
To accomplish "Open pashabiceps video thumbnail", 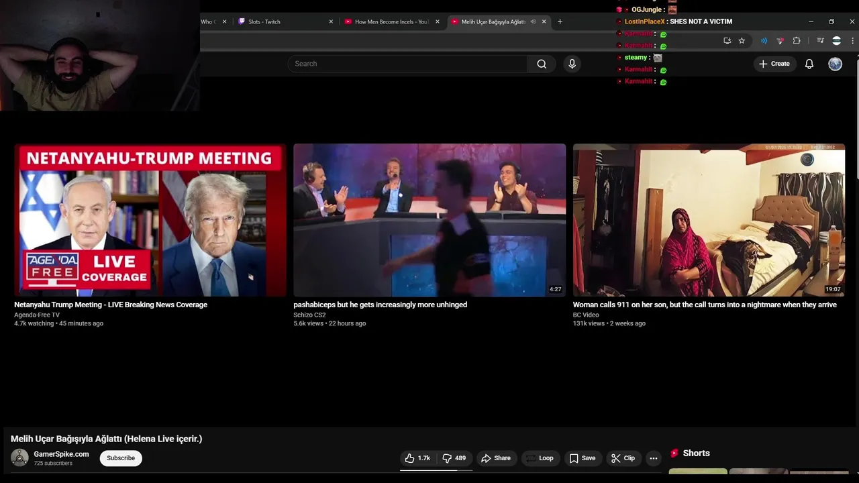I will [x=429, y=220].
